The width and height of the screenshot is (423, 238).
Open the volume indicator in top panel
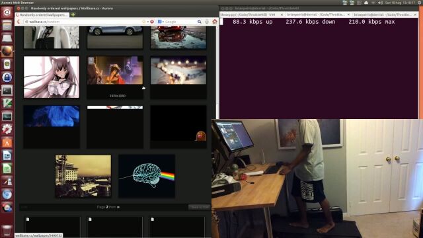[x=380, y=3]
